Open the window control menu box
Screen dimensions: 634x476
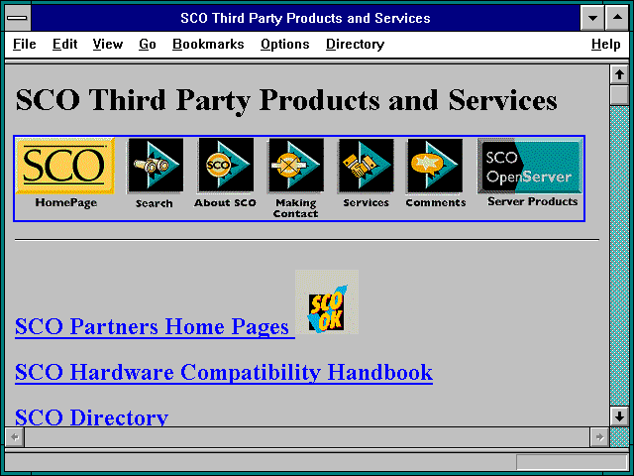point(18,18)
